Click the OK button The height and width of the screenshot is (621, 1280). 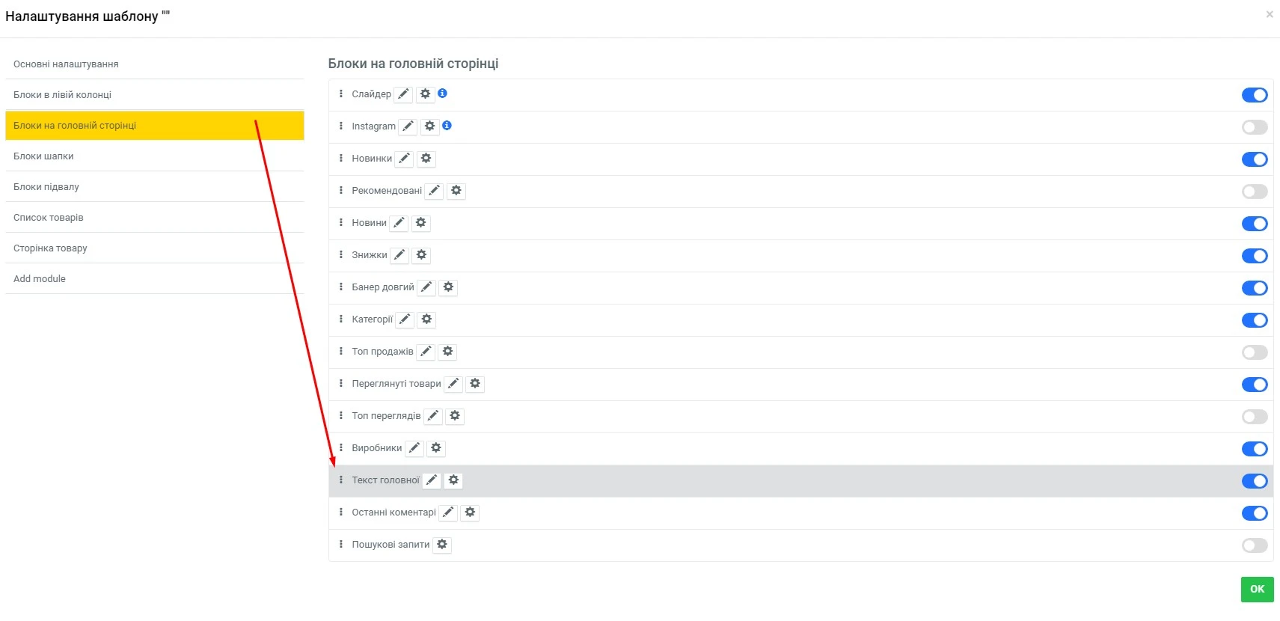click(x=1256, y=590)
